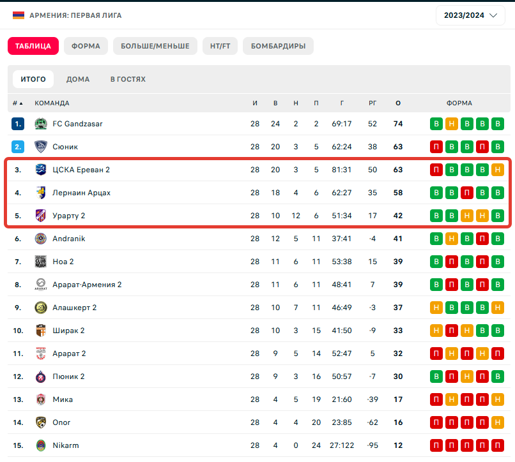Click the Пюник 2 club crest
The height and width of the screenshot is (462, 515).
(x=41, y=376)
